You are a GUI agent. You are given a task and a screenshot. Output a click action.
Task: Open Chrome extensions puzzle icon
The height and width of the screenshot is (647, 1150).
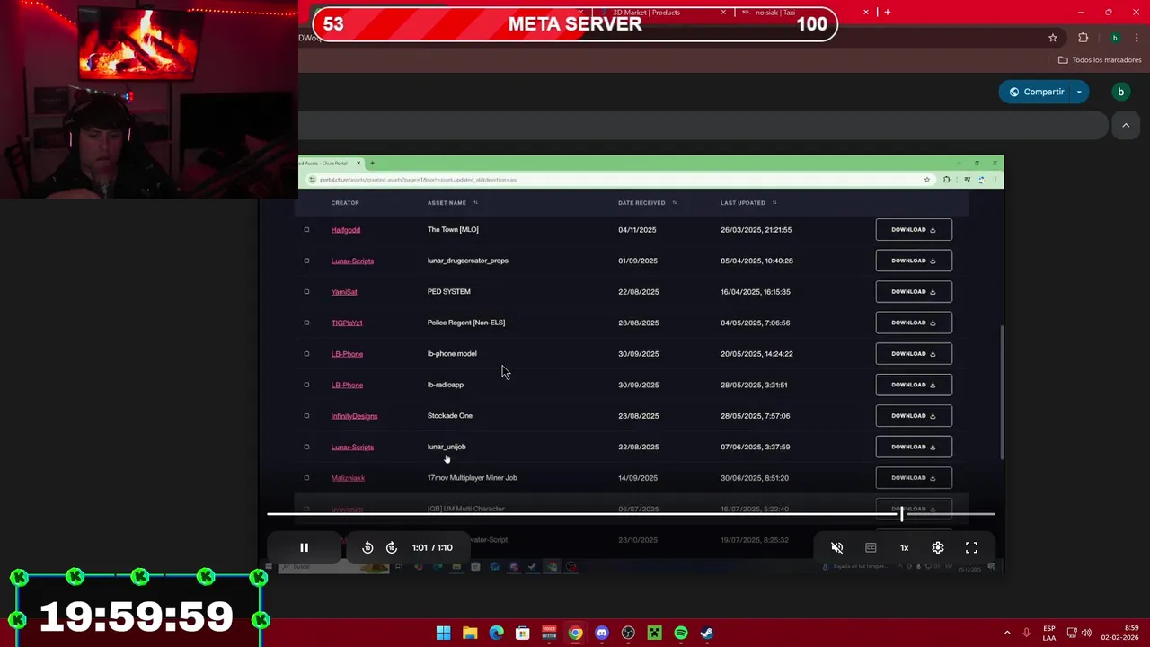tap(1083, 38)
